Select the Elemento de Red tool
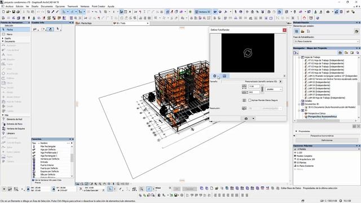Screen dimensions: 361x203 (x=15, y=119)
